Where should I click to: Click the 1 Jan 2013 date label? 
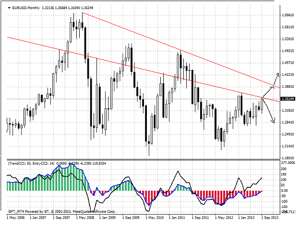tap(246, 218)
